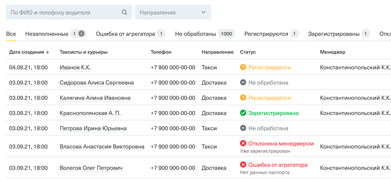Focus the driver name and phone search field
The image size is (391, 181).
63,13
